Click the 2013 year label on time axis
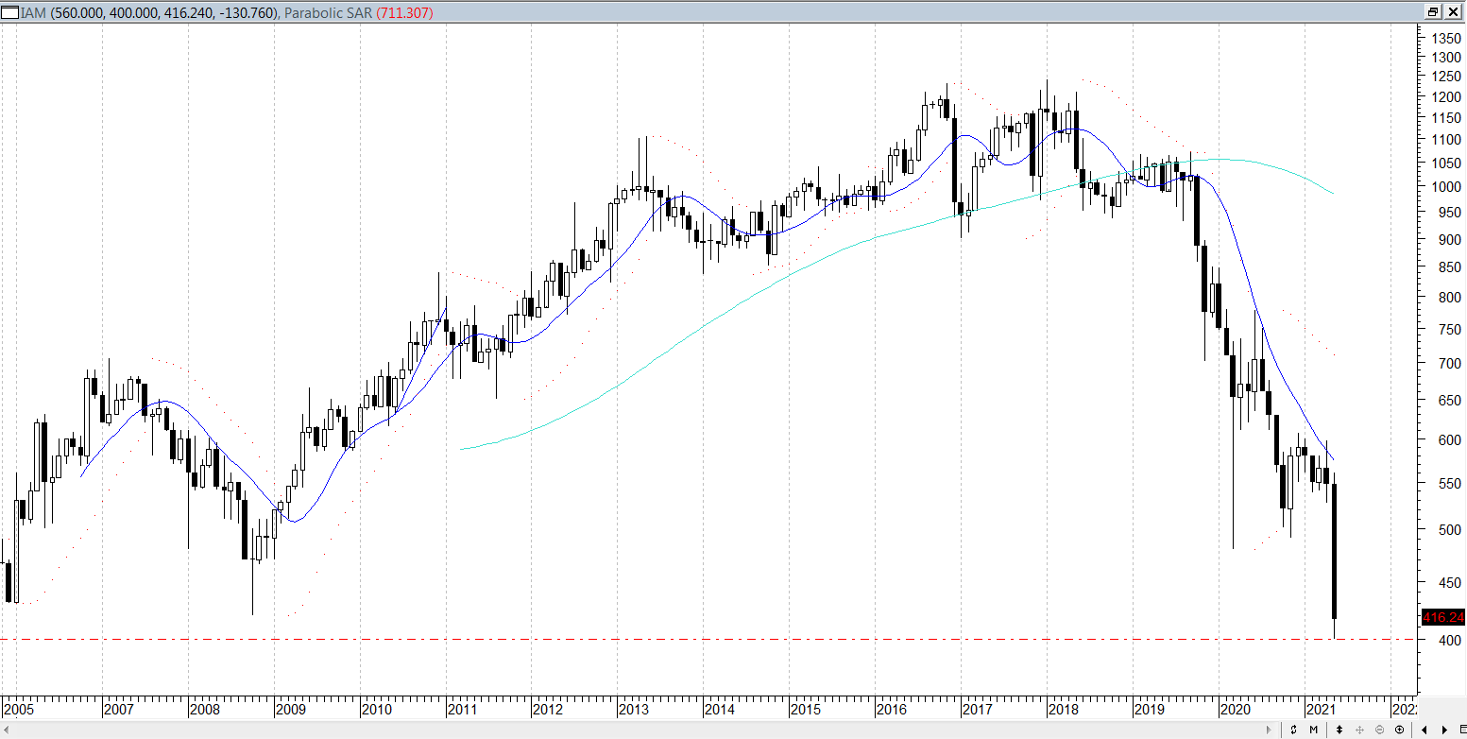Image resolution: width=1467 pixels, height=739 pixels. [x=633, y=709]
